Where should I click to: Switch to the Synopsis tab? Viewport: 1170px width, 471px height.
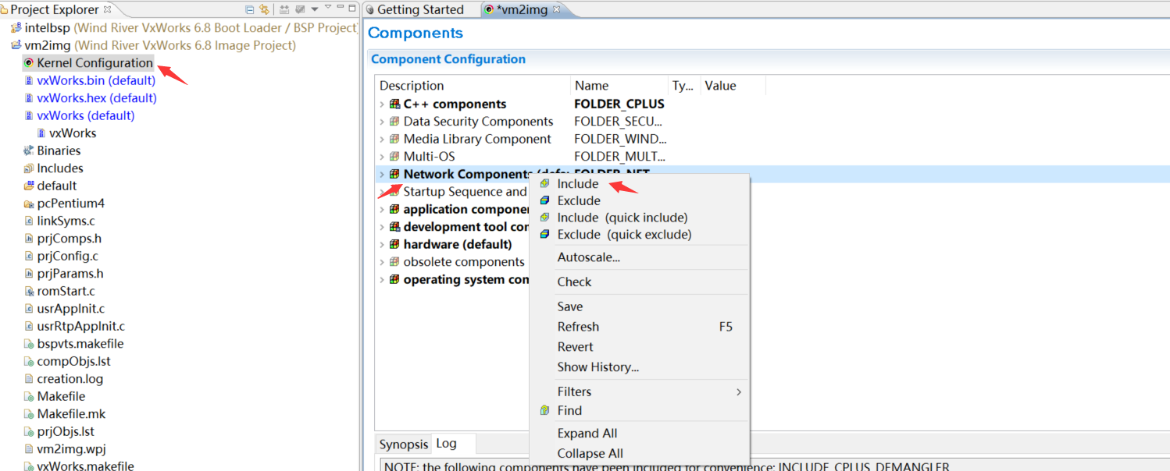click(x=404, y=444)
